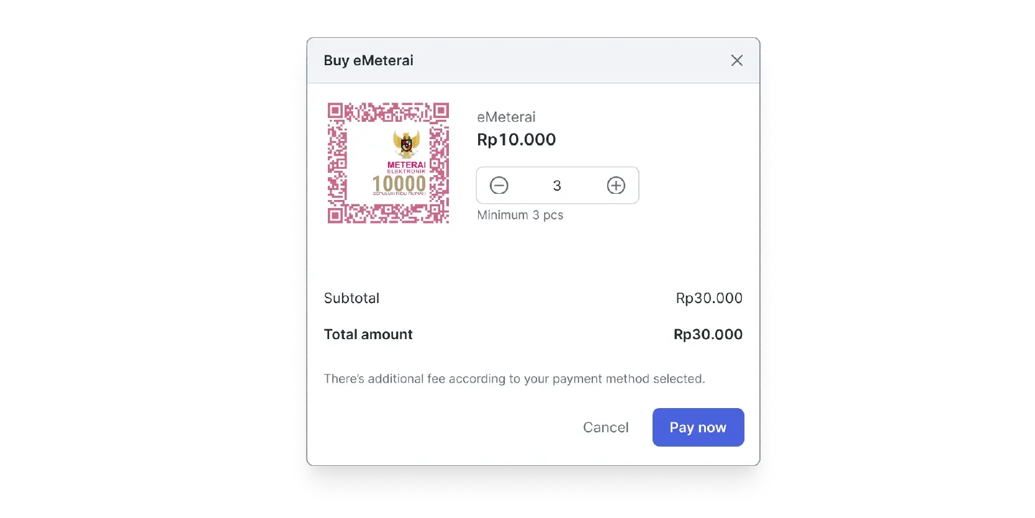1035x518 pixels.
Task: Cancel the eMeterai purchase
Action: (605, 427)
